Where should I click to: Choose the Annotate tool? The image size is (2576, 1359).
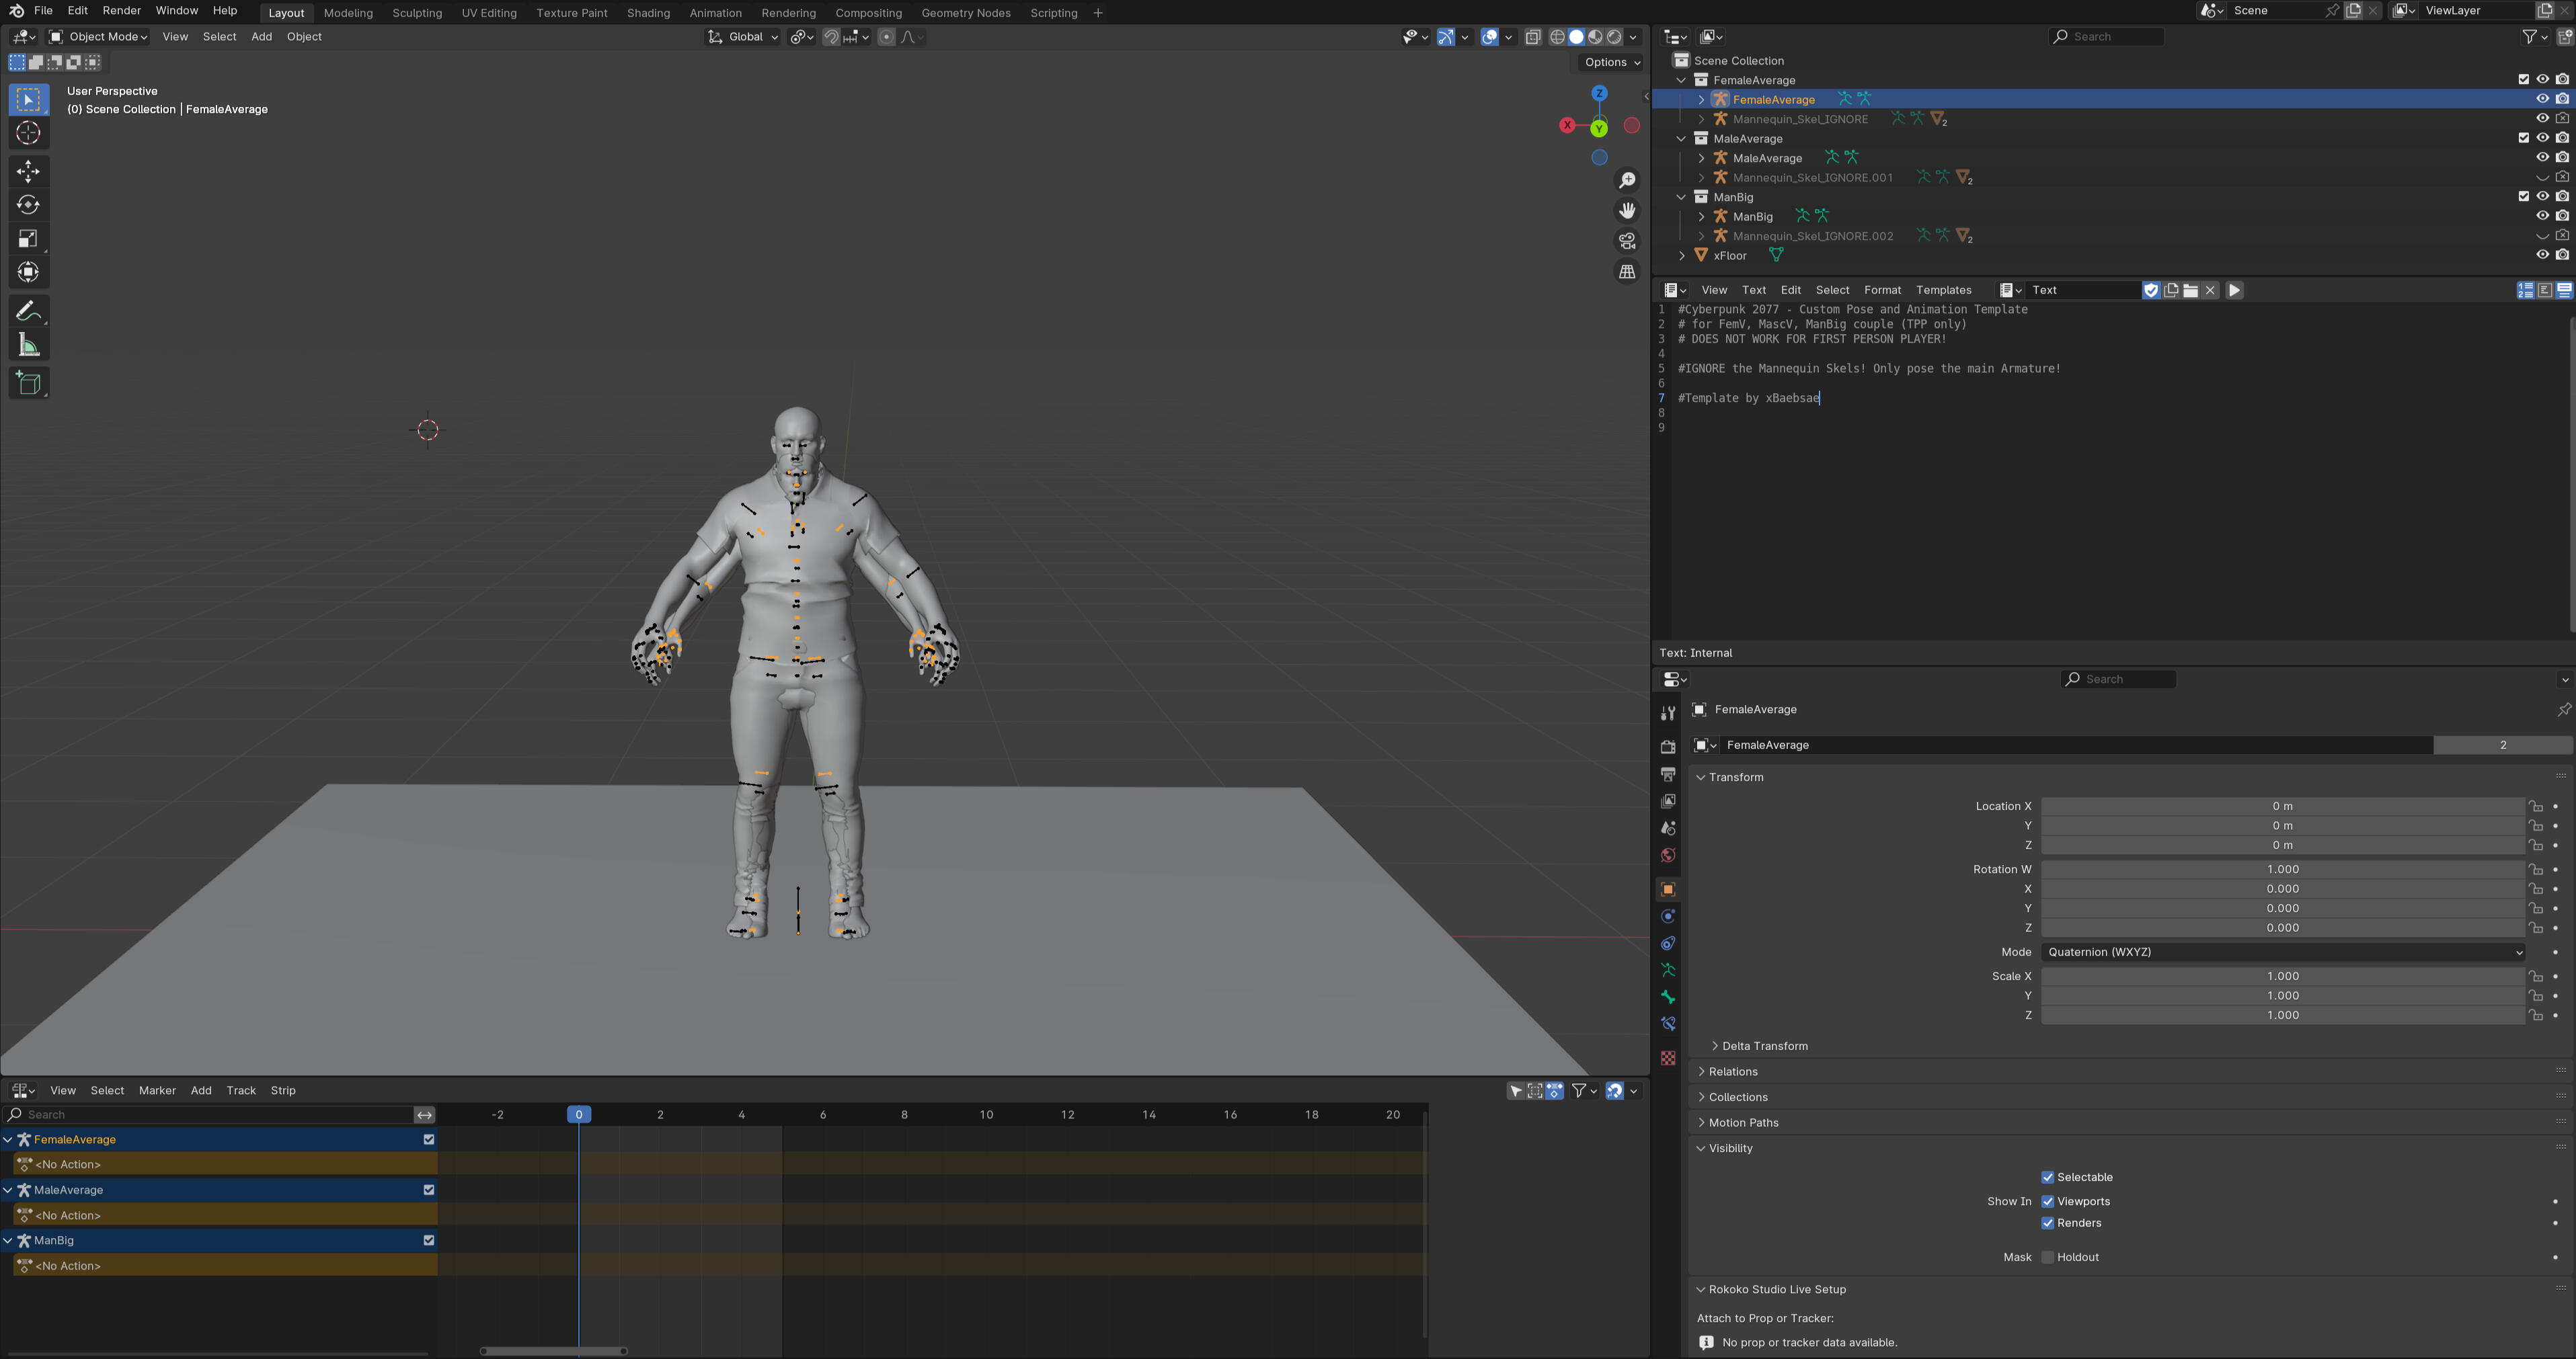(x=28, y=311)
